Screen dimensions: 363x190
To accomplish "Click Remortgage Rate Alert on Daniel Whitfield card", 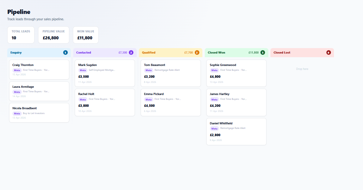I will coord(233,128).
